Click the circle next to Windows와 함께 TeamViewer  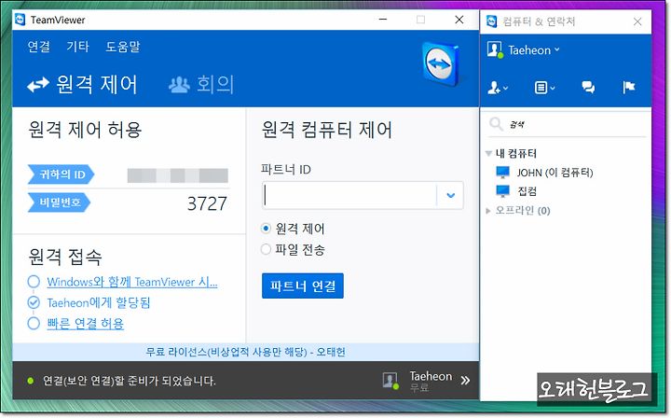pos(34,282)
